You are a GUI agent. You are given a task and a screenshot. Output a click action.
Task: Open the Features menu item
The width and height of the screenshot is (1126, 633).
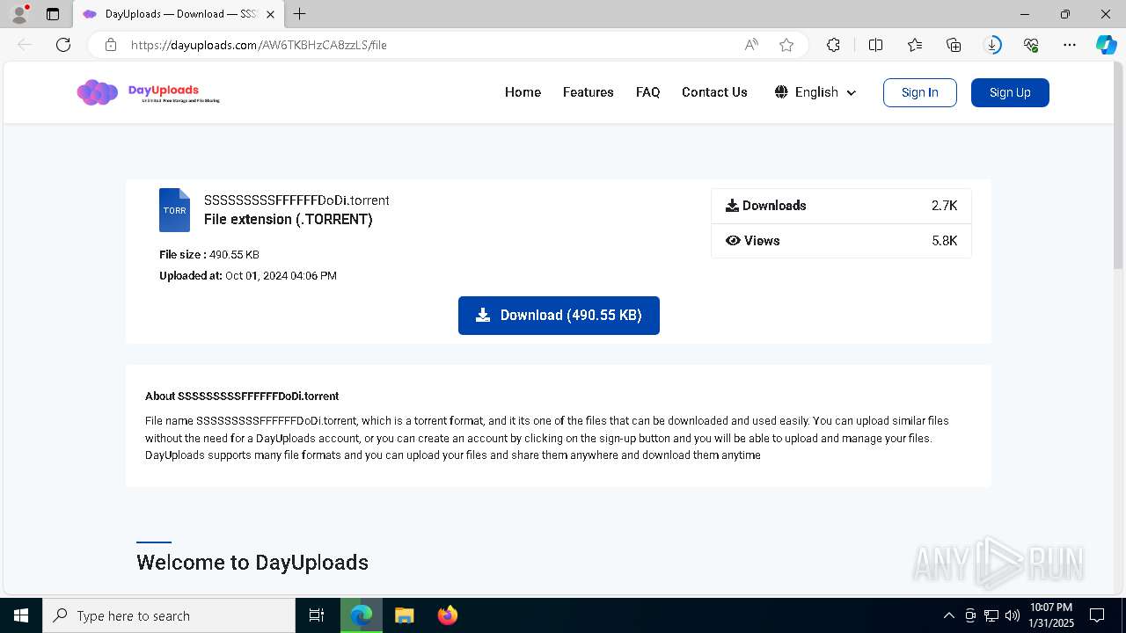[x=589, y=92]
